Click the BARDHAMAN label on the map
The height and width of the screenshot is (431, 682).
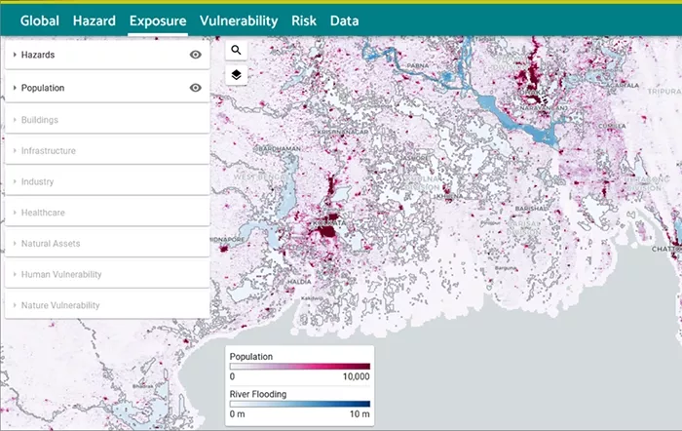[280, 148]
